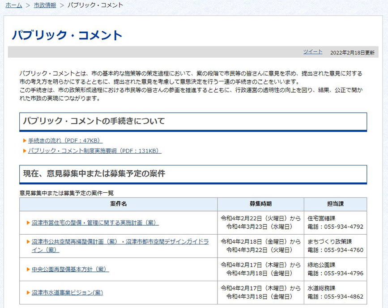Click 水道総務課 row period 令和4年2月17日 cell

coord(261,292)
